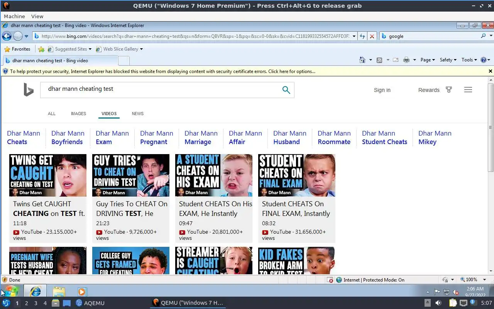Click the Windows Start orb

pos(11,291)
